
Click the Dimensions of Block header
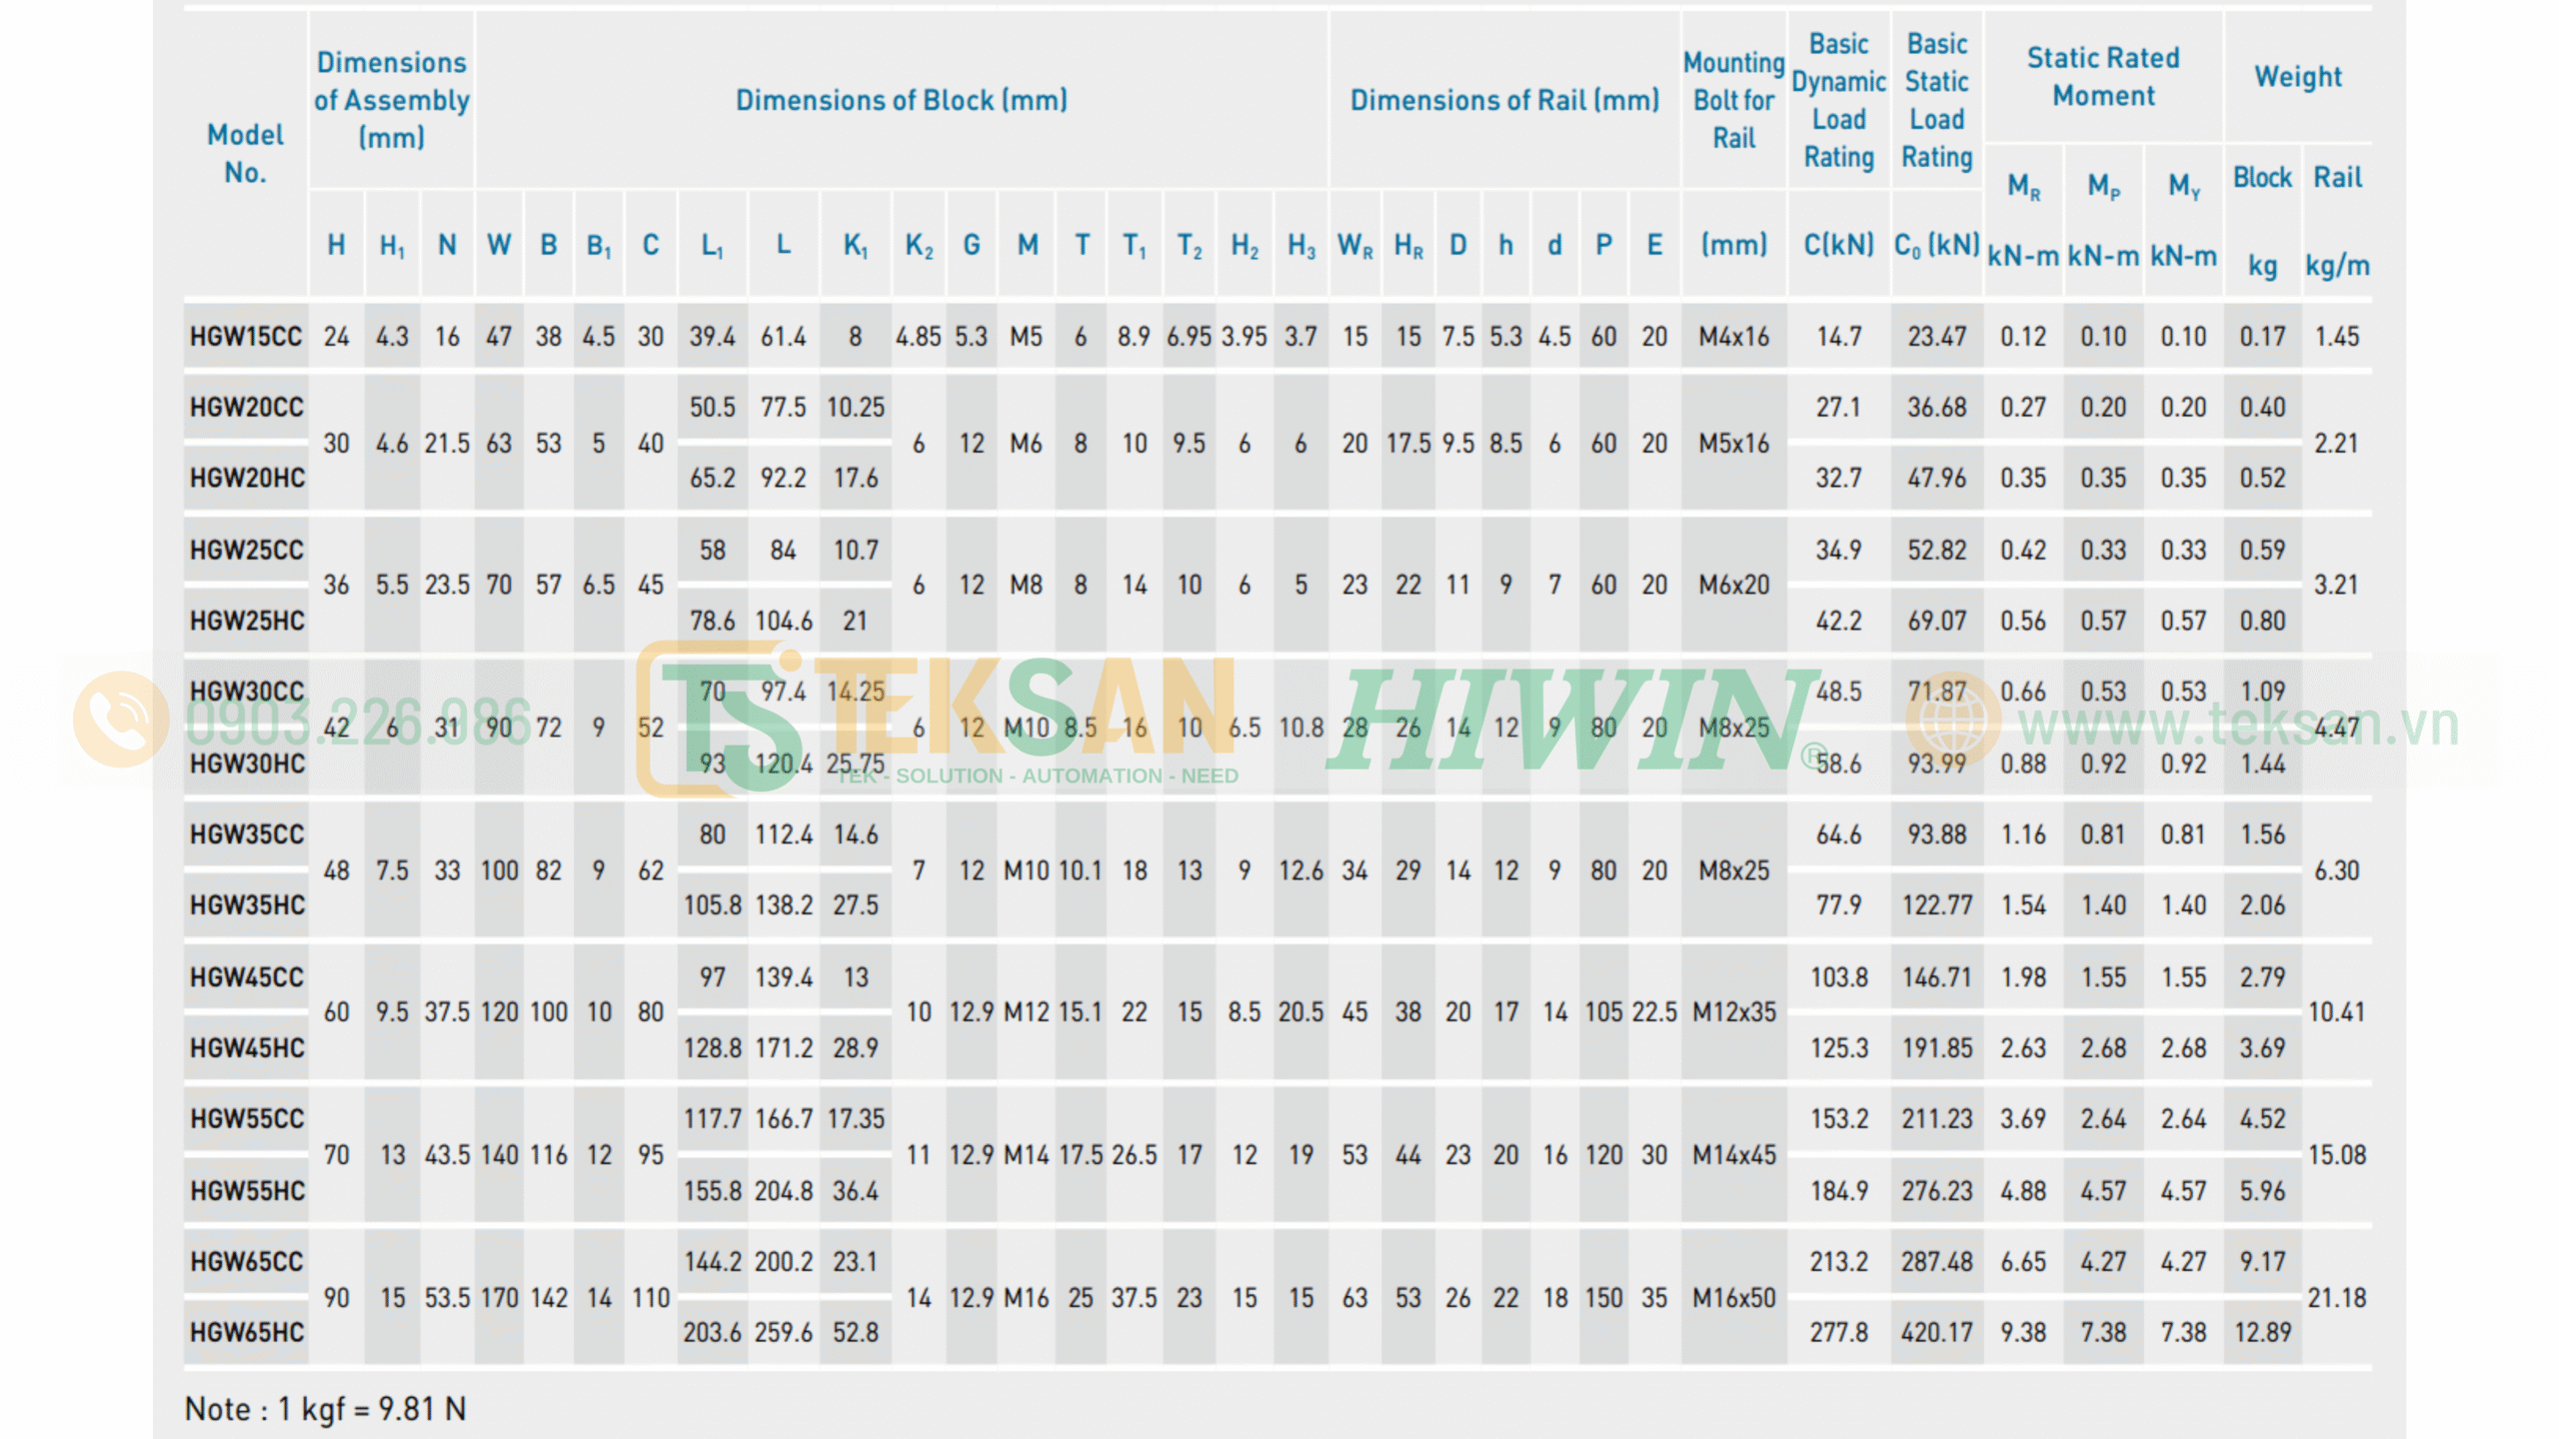tap(902, 100)
